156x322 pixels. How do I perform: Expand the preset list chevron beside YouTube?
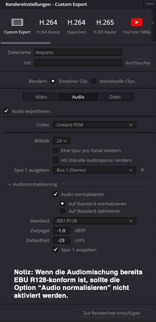coord(153,22)
